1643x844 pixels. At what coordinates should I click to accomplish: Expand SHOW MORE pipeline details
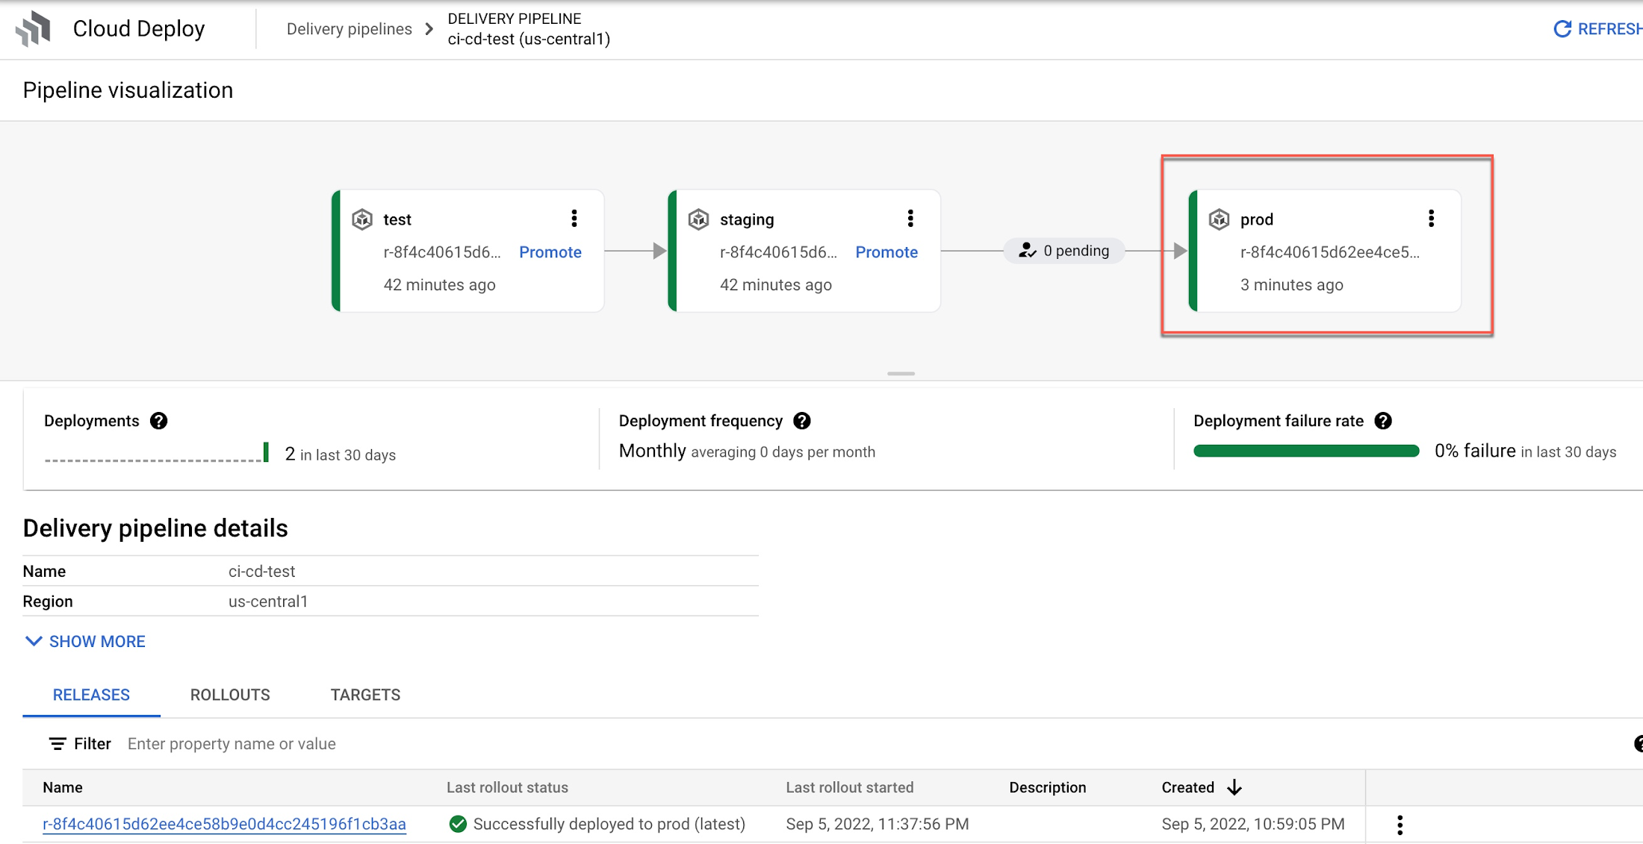pos(85,642)
